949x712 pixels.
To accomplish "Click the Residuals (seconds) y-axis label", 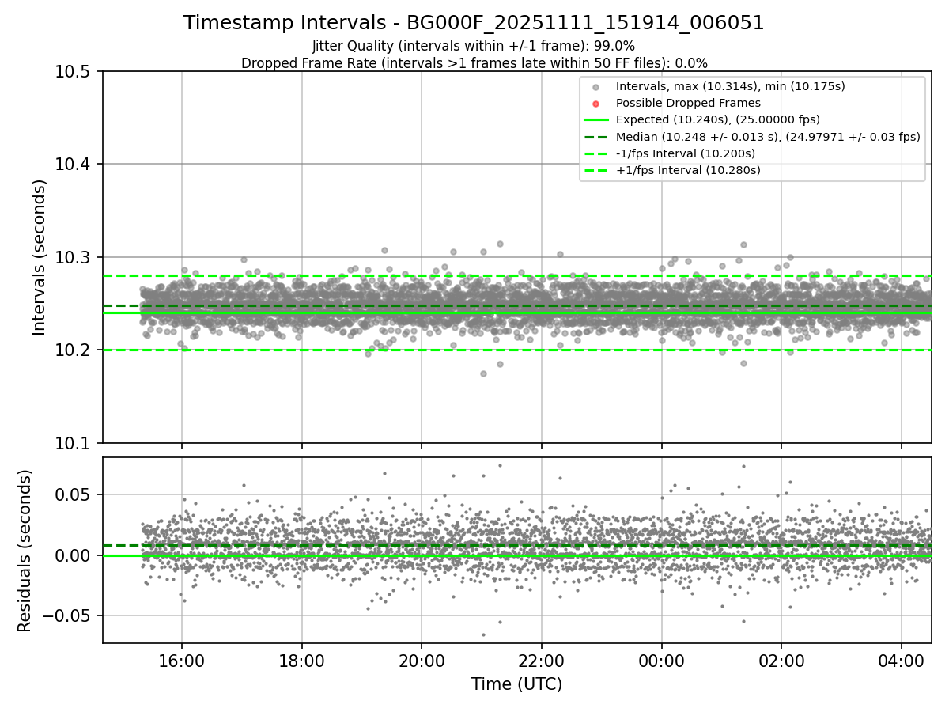I will [x=25, y=550].
